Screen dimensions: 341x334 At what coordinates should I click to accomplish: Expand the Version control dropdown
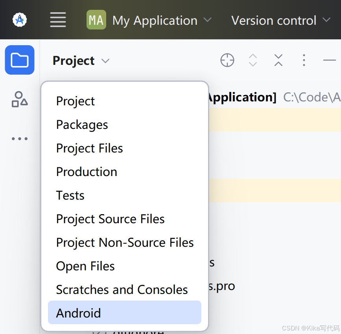[281, 20]
